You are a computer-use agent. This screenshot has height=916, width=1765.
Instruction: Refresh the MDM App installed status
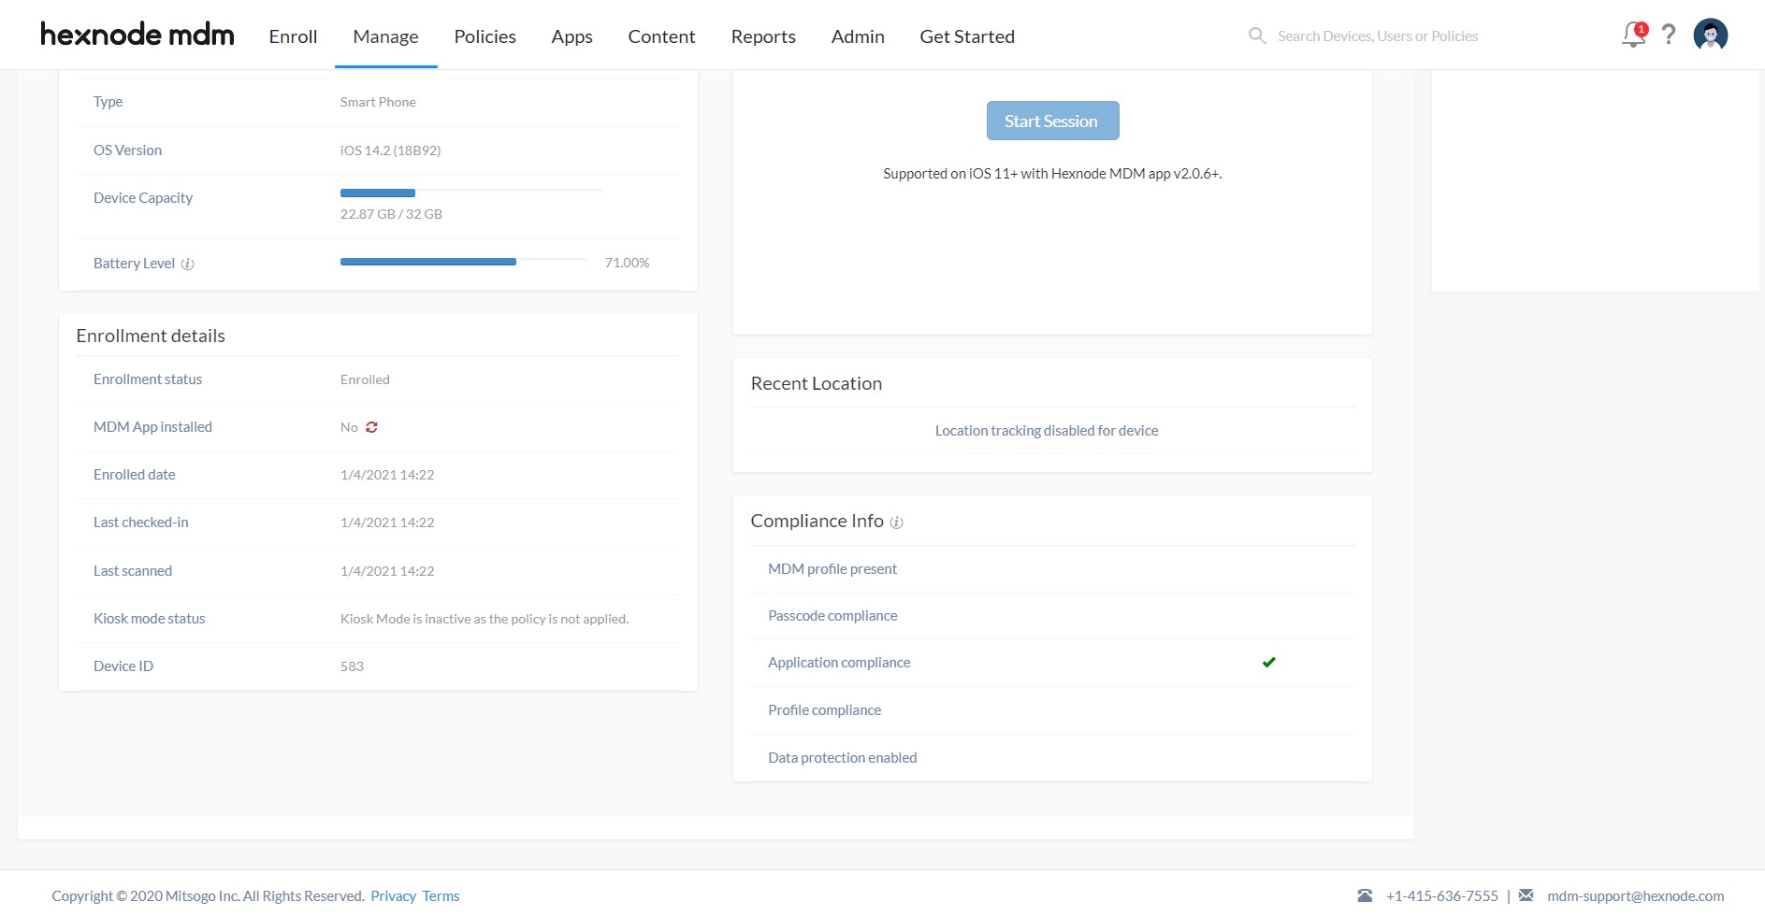pyautogui.click(x=371, y=427)
